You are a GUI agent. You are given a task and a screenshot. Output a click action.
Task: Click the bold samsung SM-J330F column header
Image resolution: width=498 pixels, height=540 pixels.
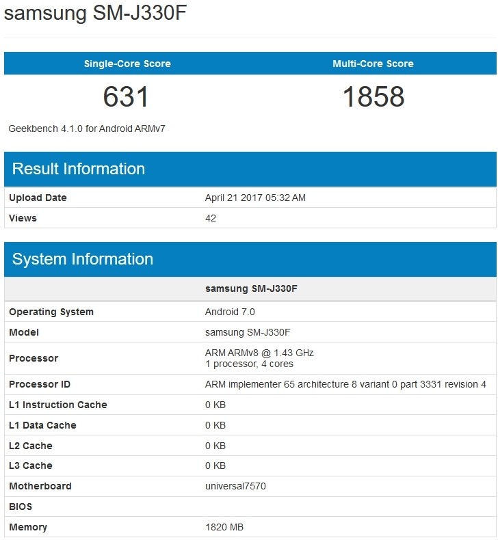pos(251,288)
